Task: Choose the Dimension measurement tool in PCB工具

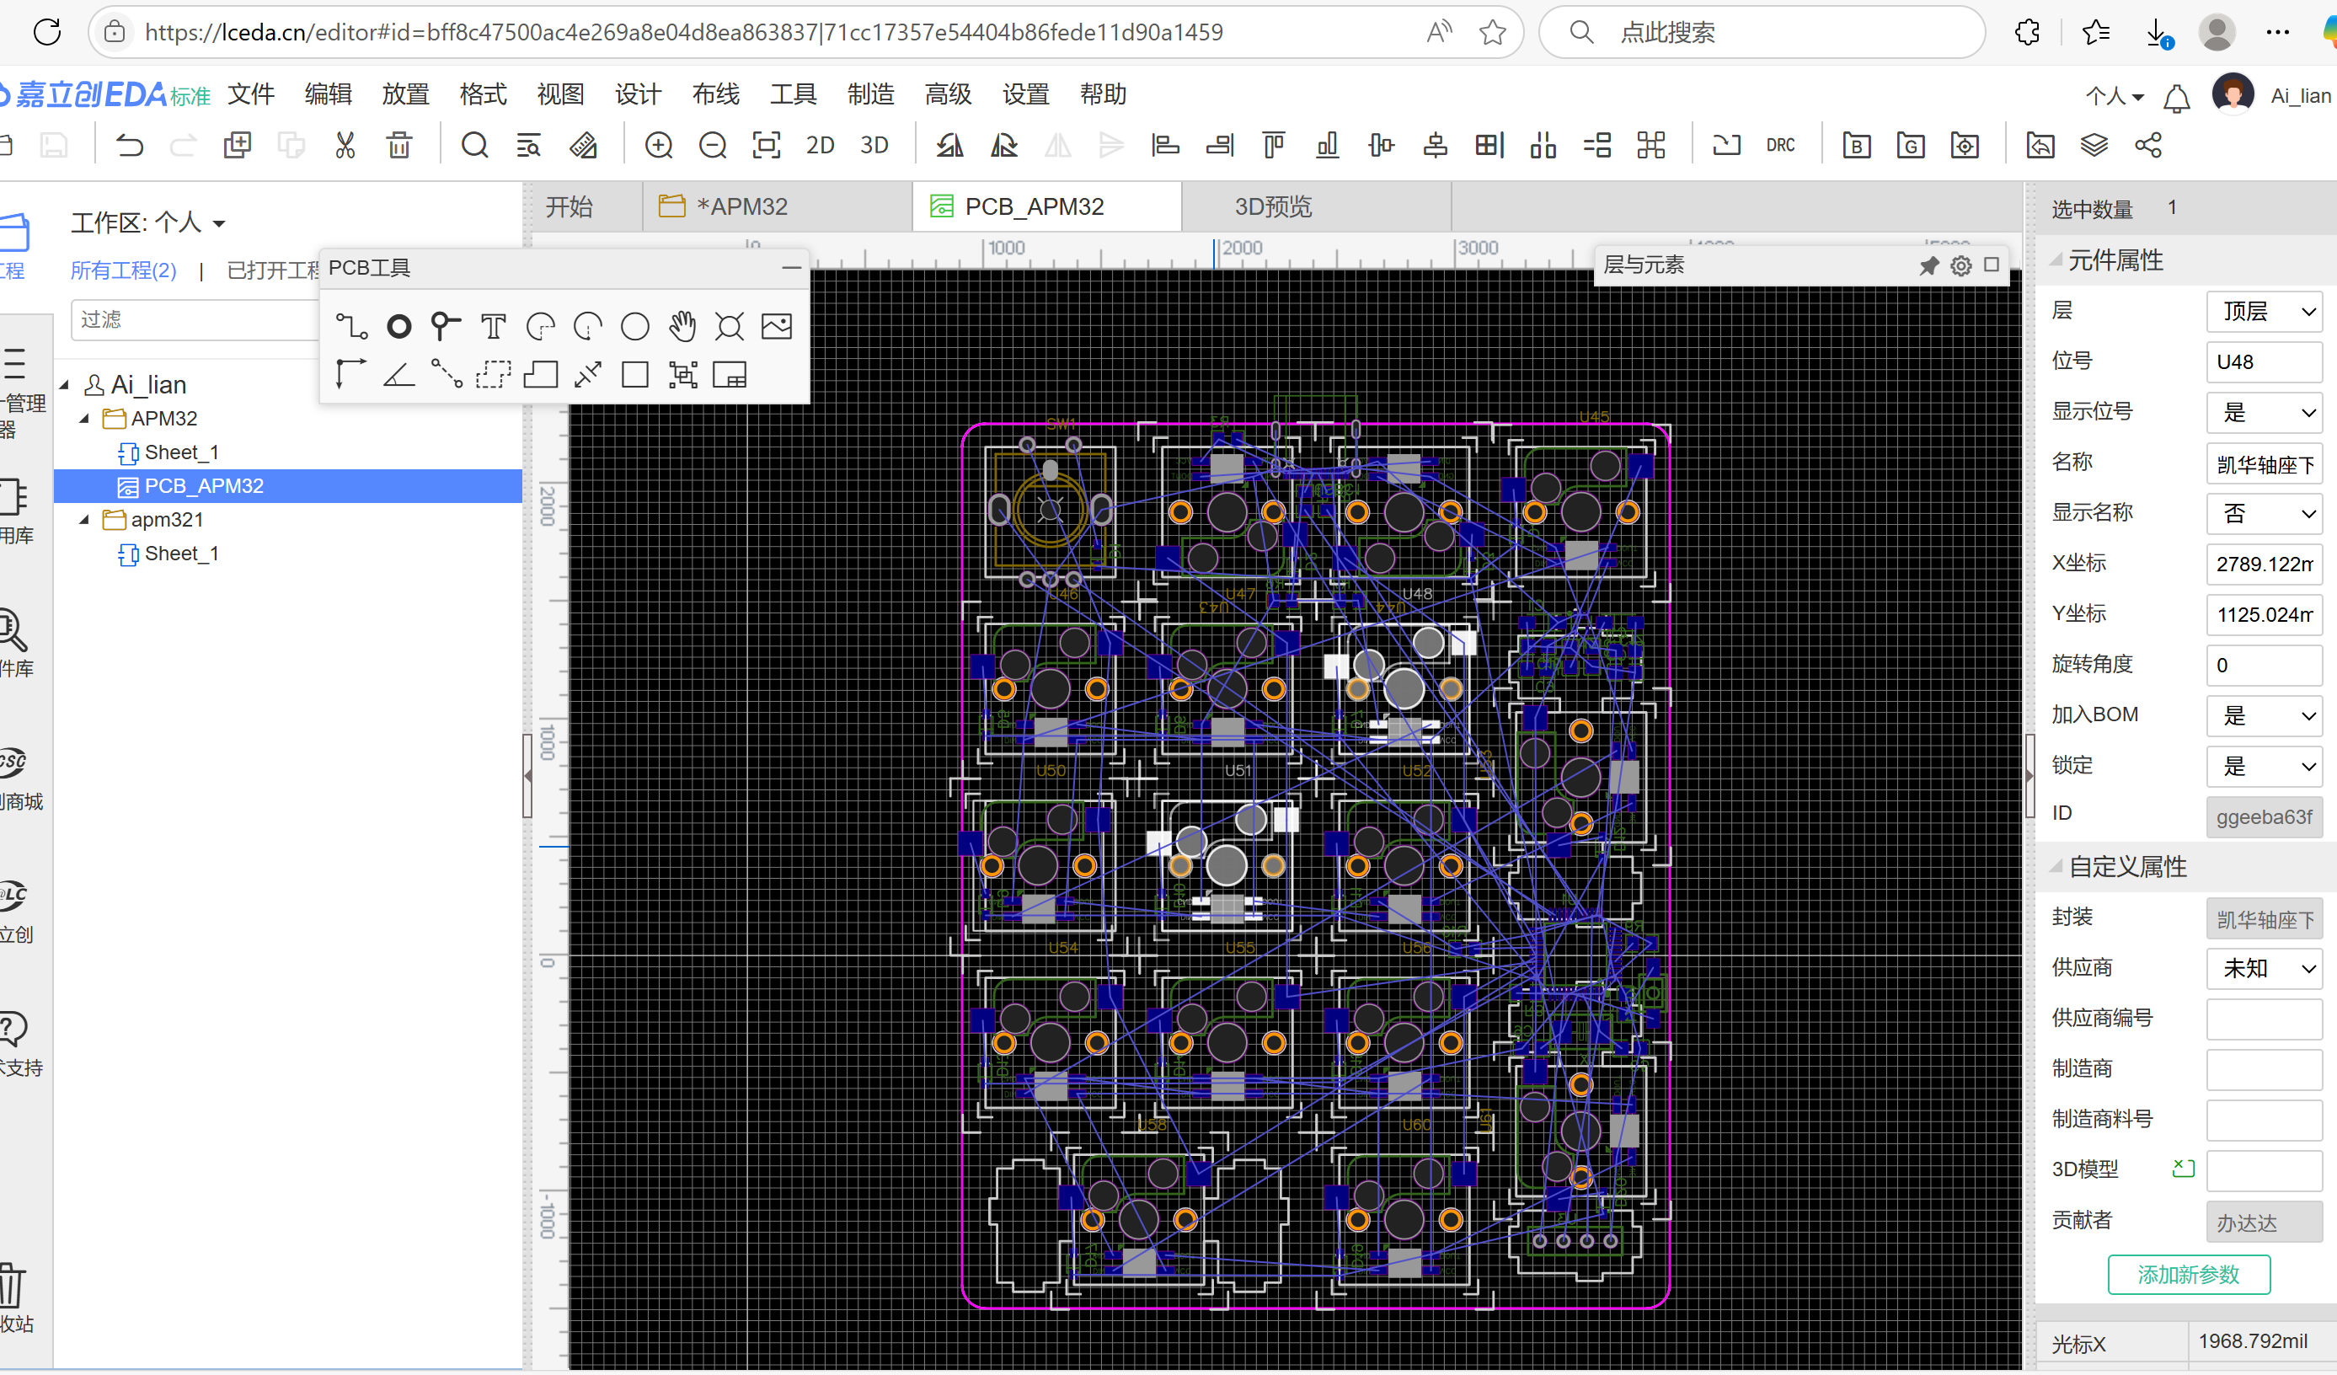Action: click(587, 375)
